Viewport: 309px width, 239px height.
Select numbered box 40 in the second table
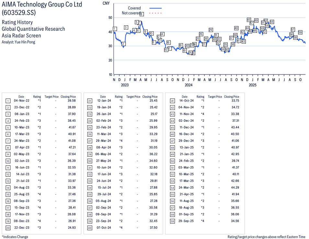click(89, 228)
